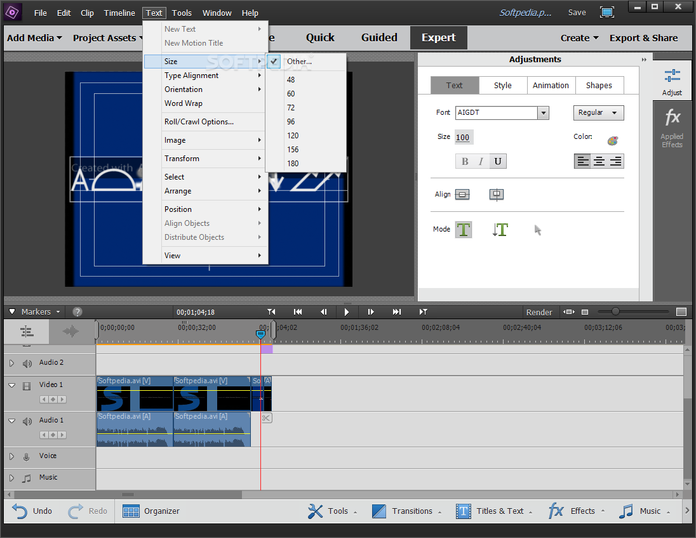Open the Organizer
Screen dimensions: 696x538
coord(151,511)
